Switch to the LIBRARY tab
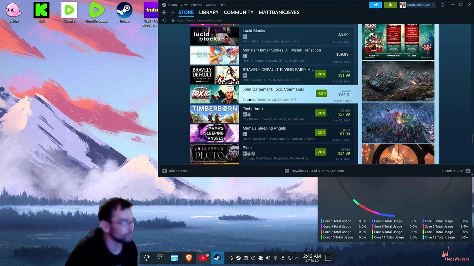 click(x=209, y=13)
